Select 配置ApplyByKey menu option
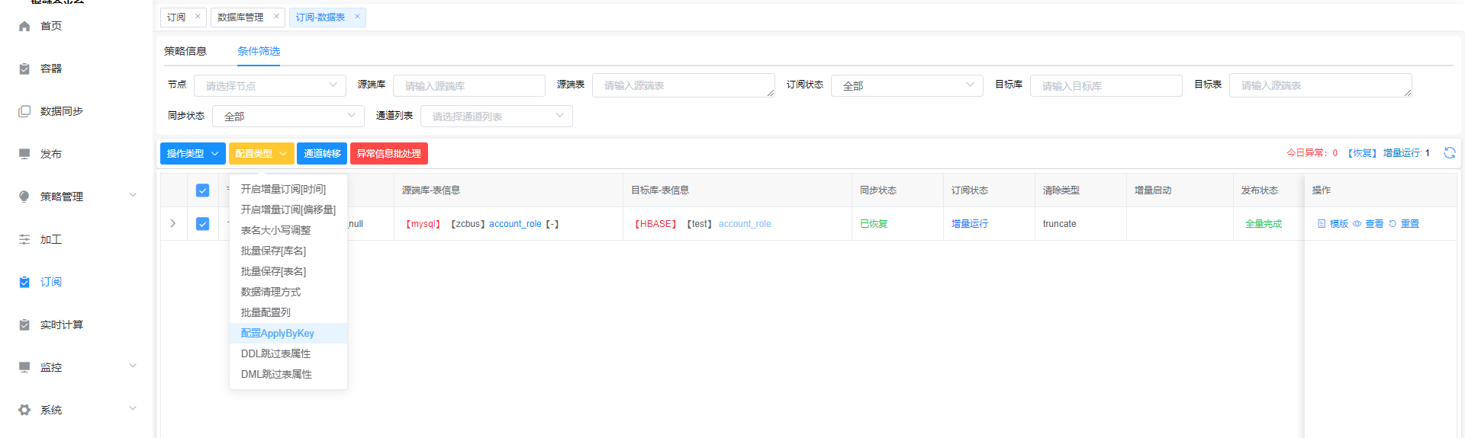This screenshot has width=1465, height=438. click(278, 334)
